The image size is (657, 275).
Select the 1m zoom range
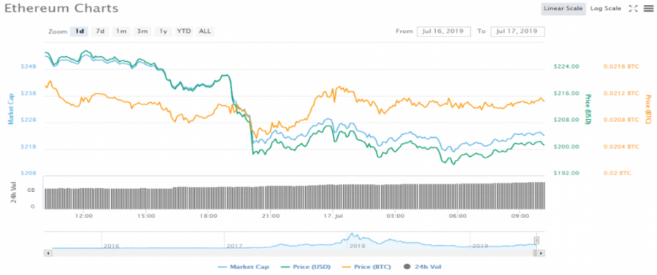click(x=121, y=31)
